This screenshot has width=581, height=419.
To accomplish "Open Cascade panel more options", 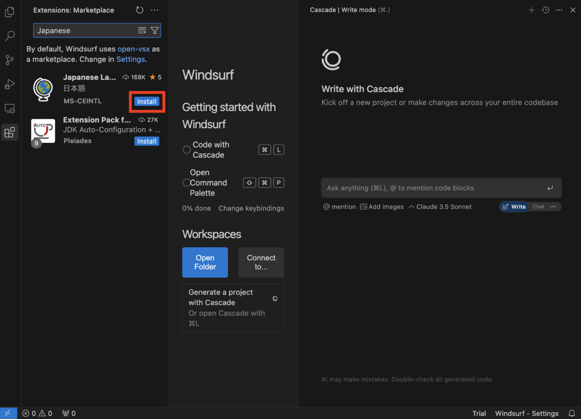I will 559,10.
